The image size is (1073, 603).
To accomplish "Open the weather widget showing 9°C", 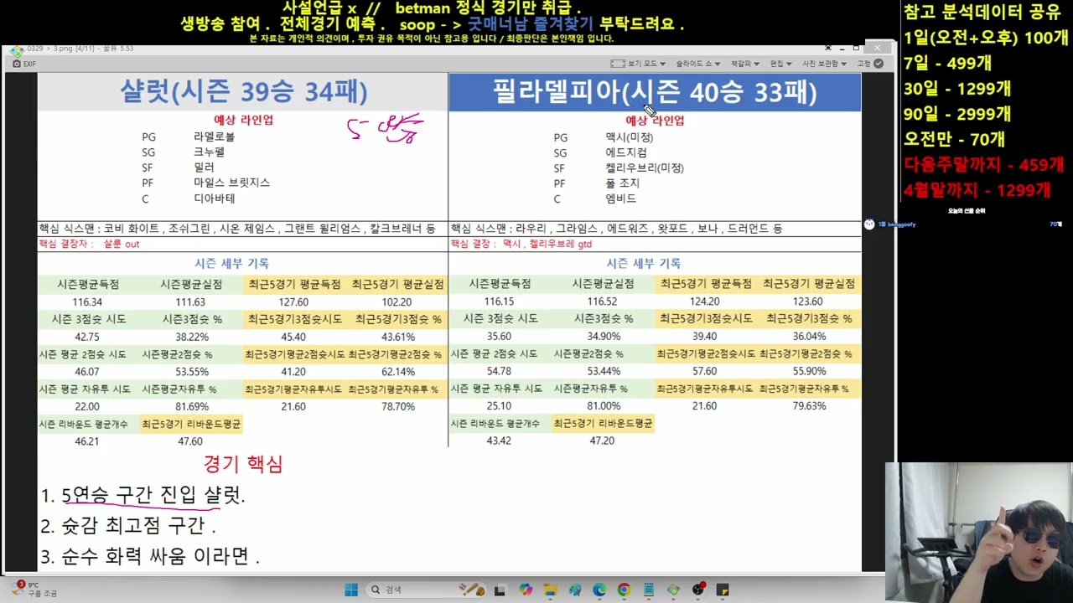I will tap(34, 590).
